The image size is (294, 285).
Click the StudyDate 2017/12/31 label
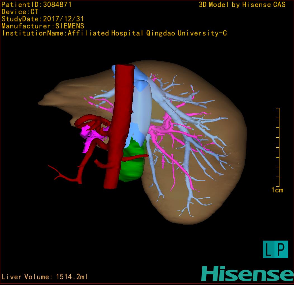43,19
